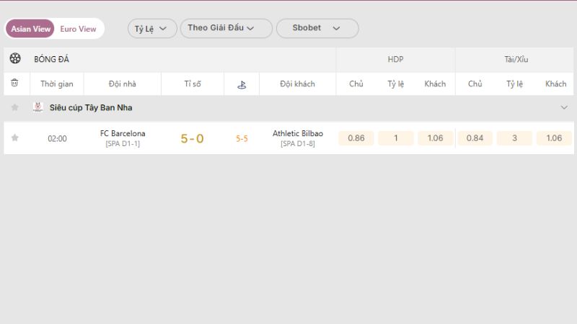The image size is (577, 324).
Task: Click the trash bin icon in header row
Action: [x=14, y=84]
